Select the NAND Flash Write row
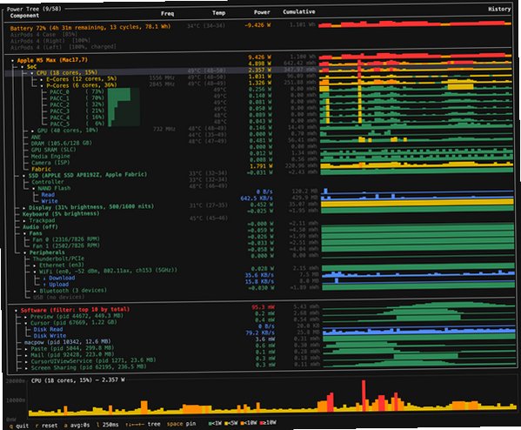Viewport: 521px width, 430px height. (x=50, y=201)
